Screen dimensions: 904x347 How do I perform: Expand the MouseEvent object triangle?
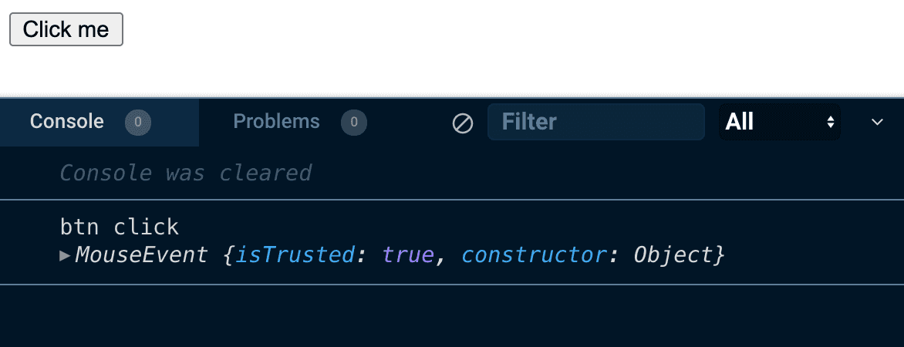65,254
